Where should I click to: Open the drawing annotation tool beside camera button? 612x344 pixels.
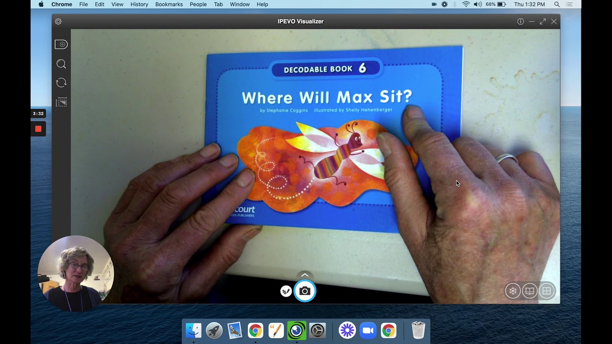tap(286, 291)
